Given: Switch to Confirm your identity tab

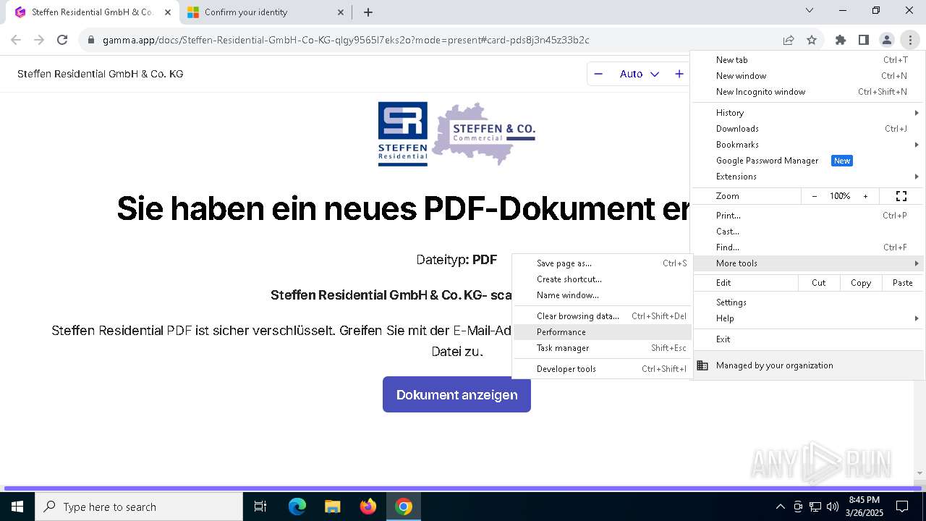Looking at the screenshot, I should pyautogui.click(x=266, y=12).
